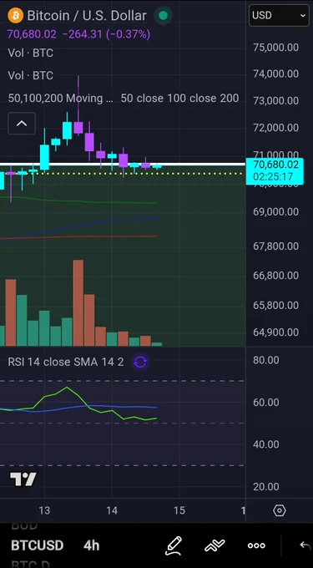Tap the RSI refresh circular icon
313x568 pixels.
click(x=140, y=362)
